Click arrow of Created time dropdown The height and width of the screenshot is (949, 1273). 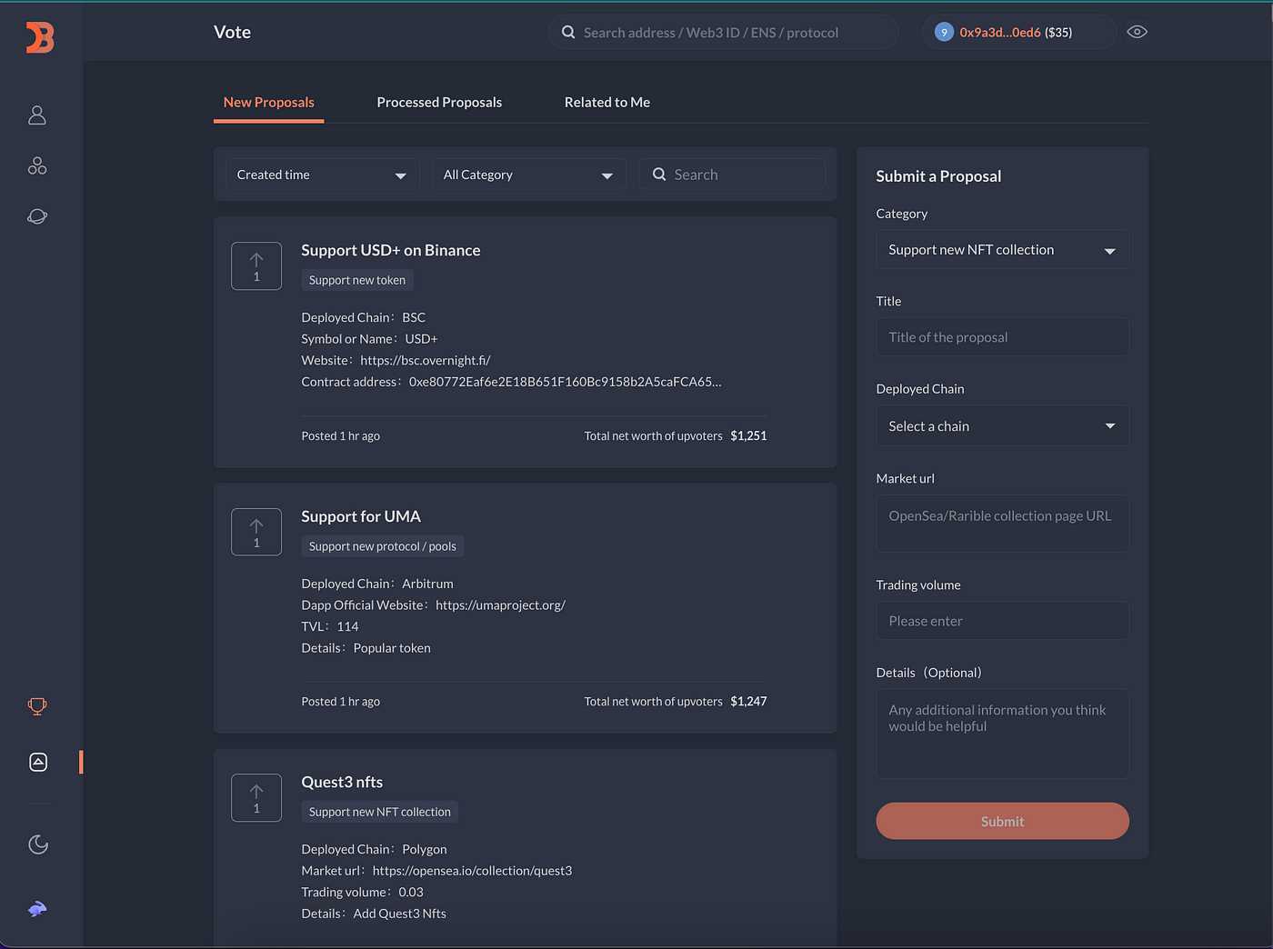click(x=400, y=175)
